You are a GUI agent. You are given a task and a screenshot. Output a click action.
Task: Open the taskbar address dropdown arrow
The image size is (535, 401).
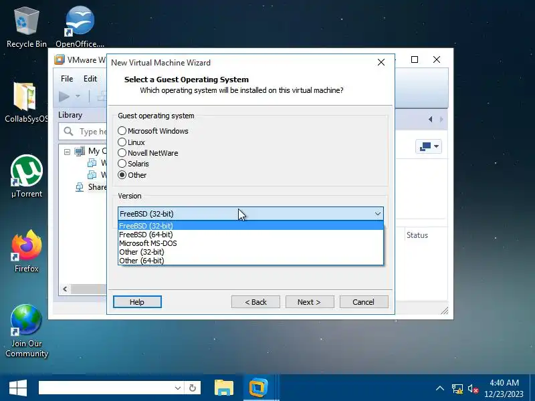(178, 388)
